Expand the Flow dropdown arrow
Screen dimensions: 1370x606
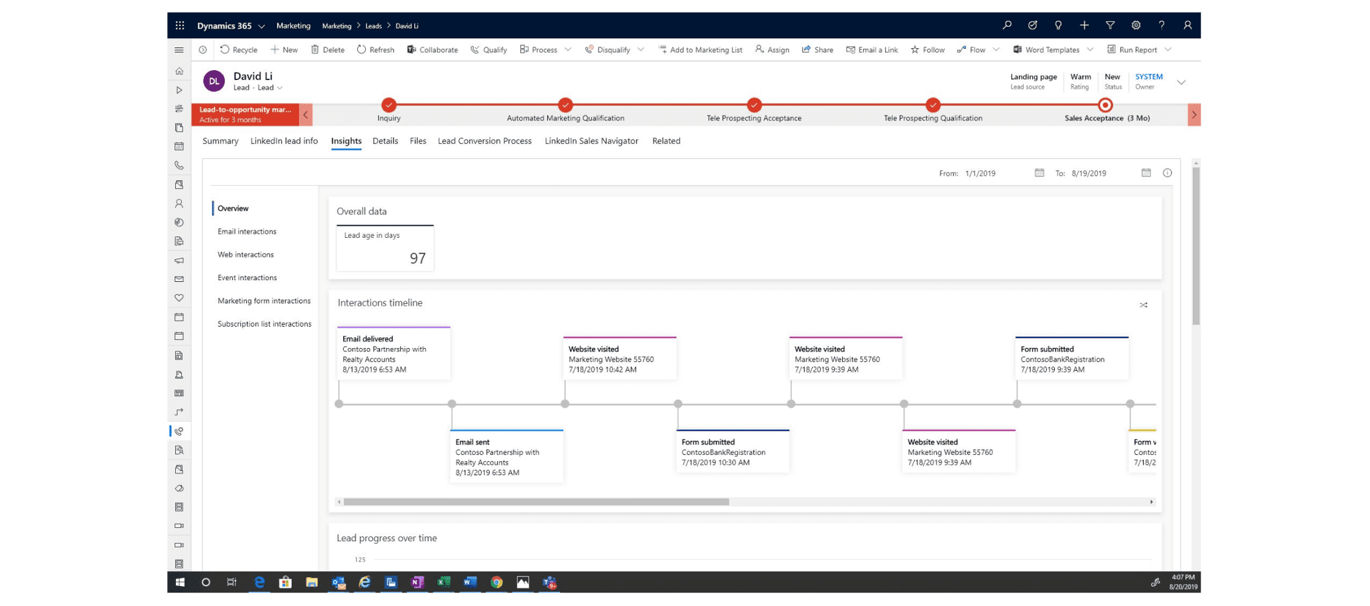click(x=996, y=49)
